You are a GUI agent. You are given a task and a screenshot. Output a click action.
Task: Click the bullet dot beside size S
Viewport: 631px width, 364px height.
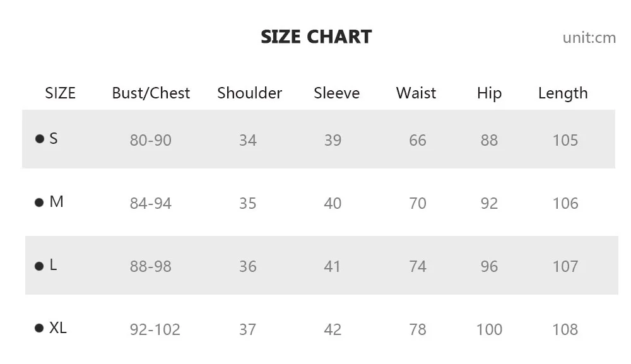point(39,139)
